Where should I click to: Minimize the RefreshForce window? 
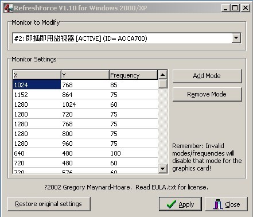(225, 8)
